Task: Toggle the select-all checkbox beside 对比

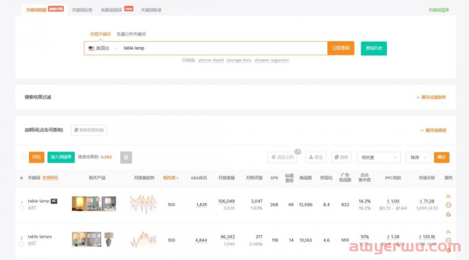Action: coord(23,157)
